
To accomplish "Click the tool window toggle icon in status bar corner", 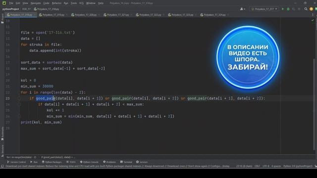I will (x=2, y=166).
